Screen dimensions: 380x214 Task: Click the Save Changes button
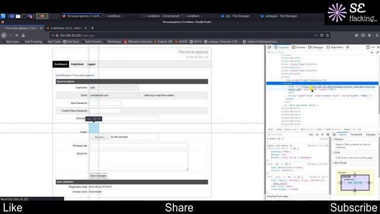coord(98,176)
